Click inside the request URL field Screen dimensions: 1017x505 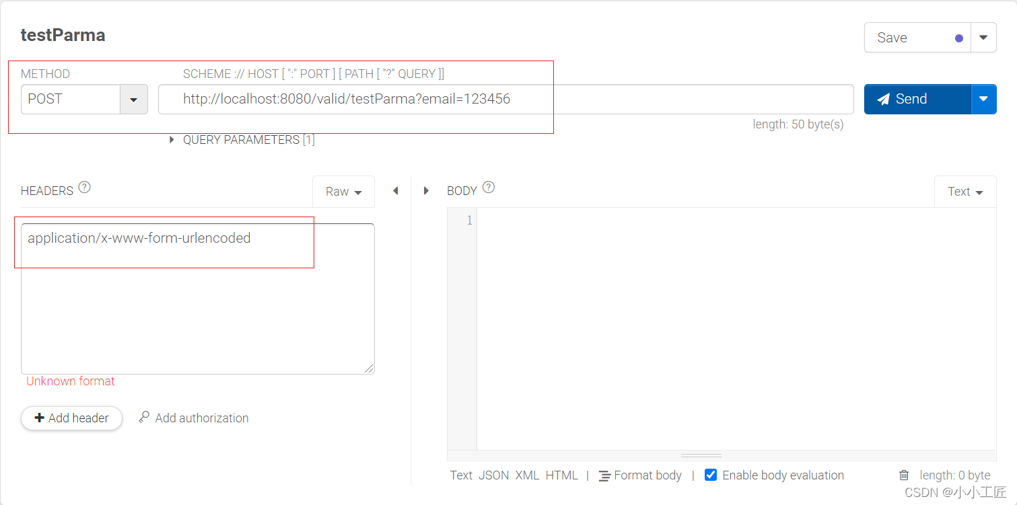[x=404, y=99]
